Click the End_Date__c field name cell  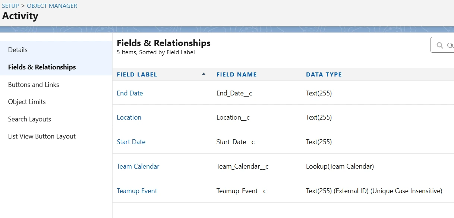pos(234,93)
